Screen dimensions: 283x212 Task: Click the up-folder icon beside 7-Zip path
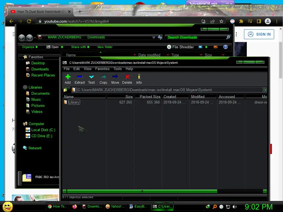[x=65, y=90]
